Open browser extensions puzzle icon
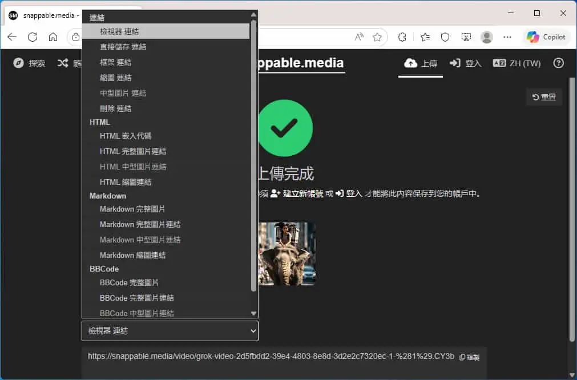The image size is (577, 380). 402,37
